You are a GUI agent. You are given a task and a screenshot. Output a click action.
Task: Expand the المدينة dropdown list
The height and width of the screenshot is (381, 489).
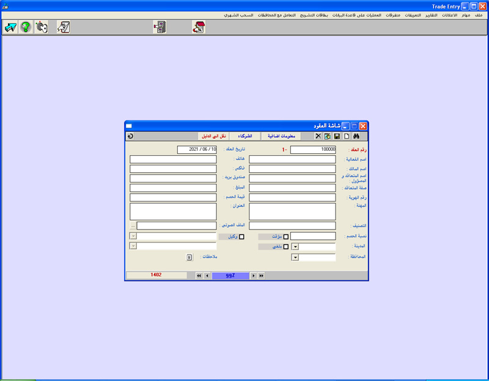tap(295, 247)
